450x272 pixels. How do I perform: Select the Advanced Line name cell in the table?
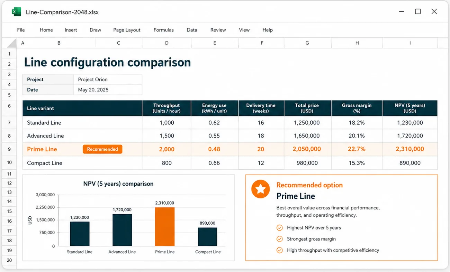tap(82, 136)
